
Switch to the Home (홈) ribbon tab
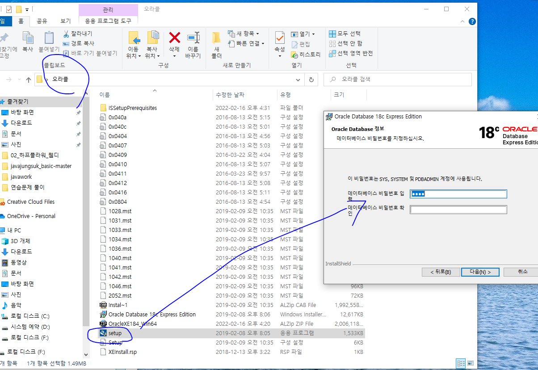click(x=21, y=21)
